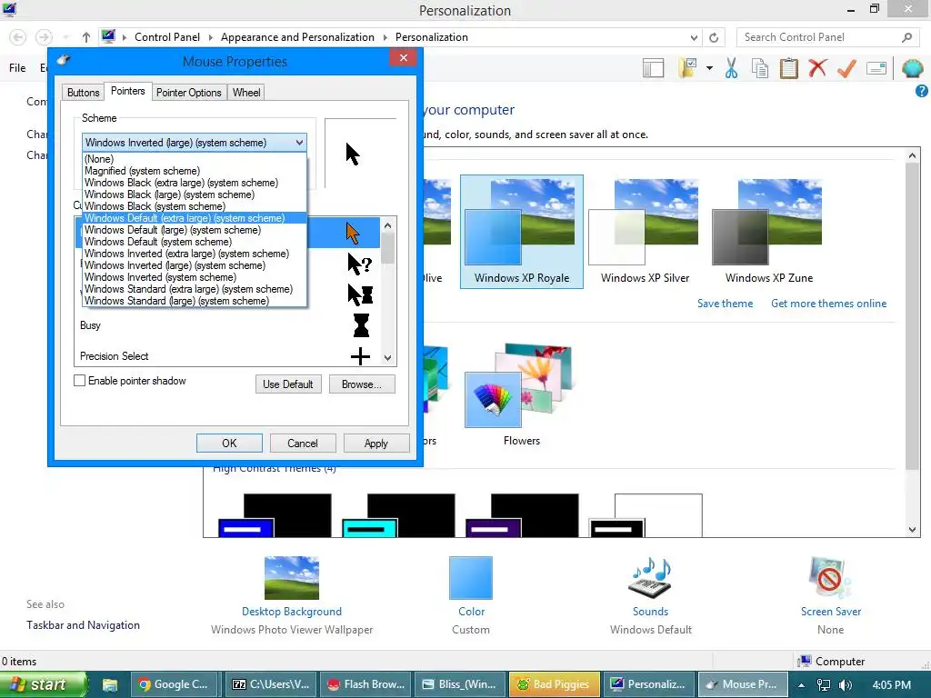
Task: Choose Windows Inverted (extra large) scheme
Action: click(195, 254)
